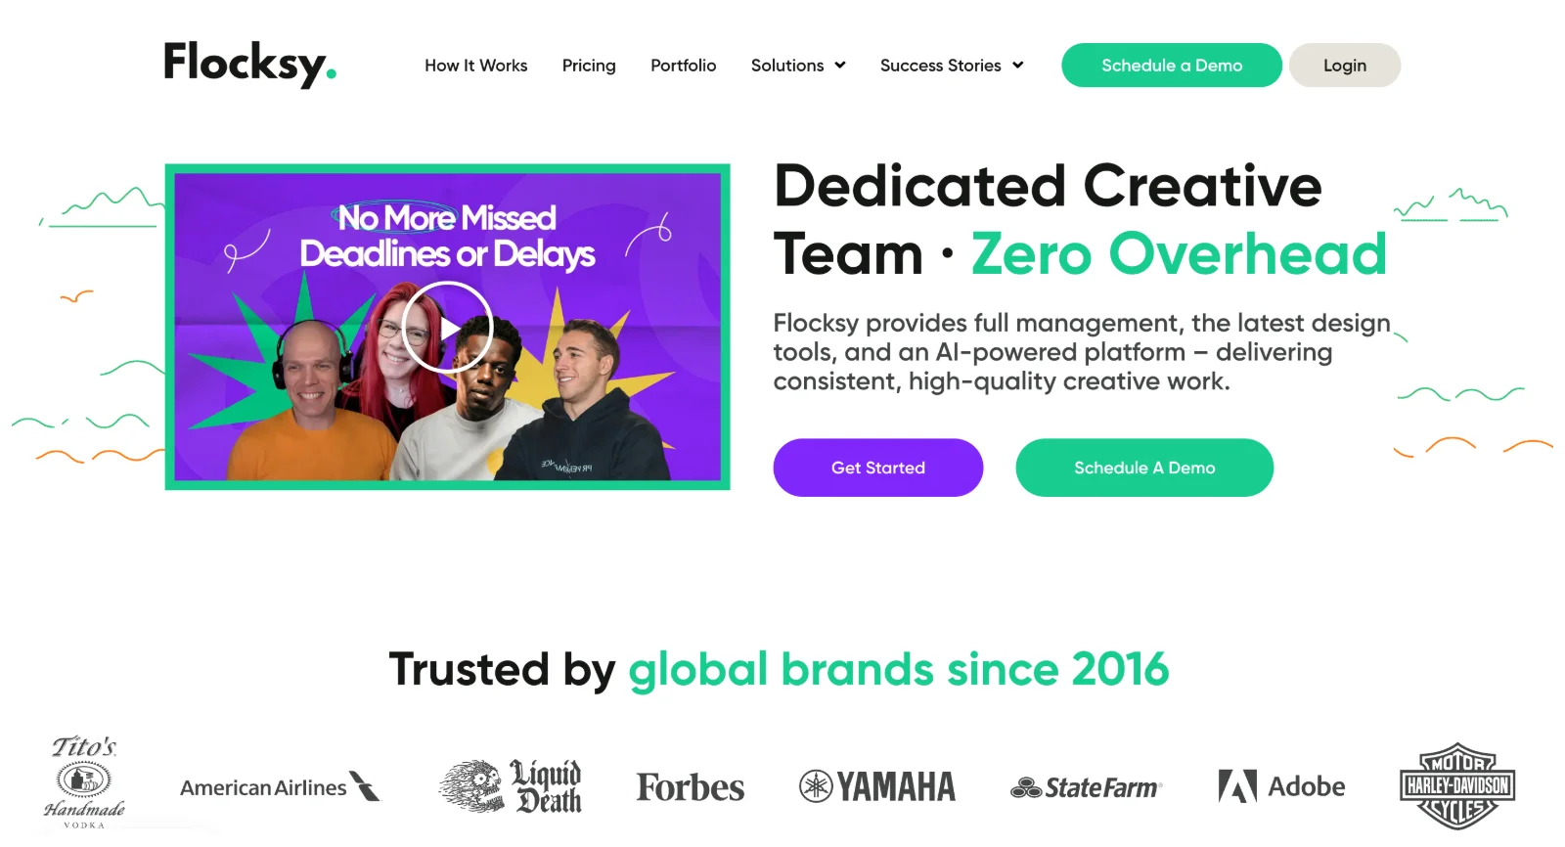Expand the Solutions dropdown chevron
The width and height of the screenshot is (1565, 847).
click(x=840, y=66)
